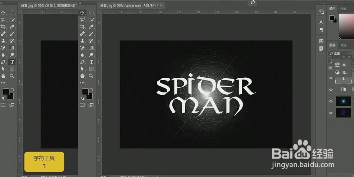Image resolution: width=354 pixels, height=177 pixels.
Task: Toggle Quick Mask mode in the far-left toolbar
Action: click(x=3, y=105)
